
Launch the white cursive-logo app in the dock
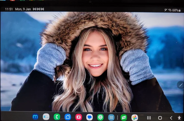pyautogui.click(x=46, y=117)
